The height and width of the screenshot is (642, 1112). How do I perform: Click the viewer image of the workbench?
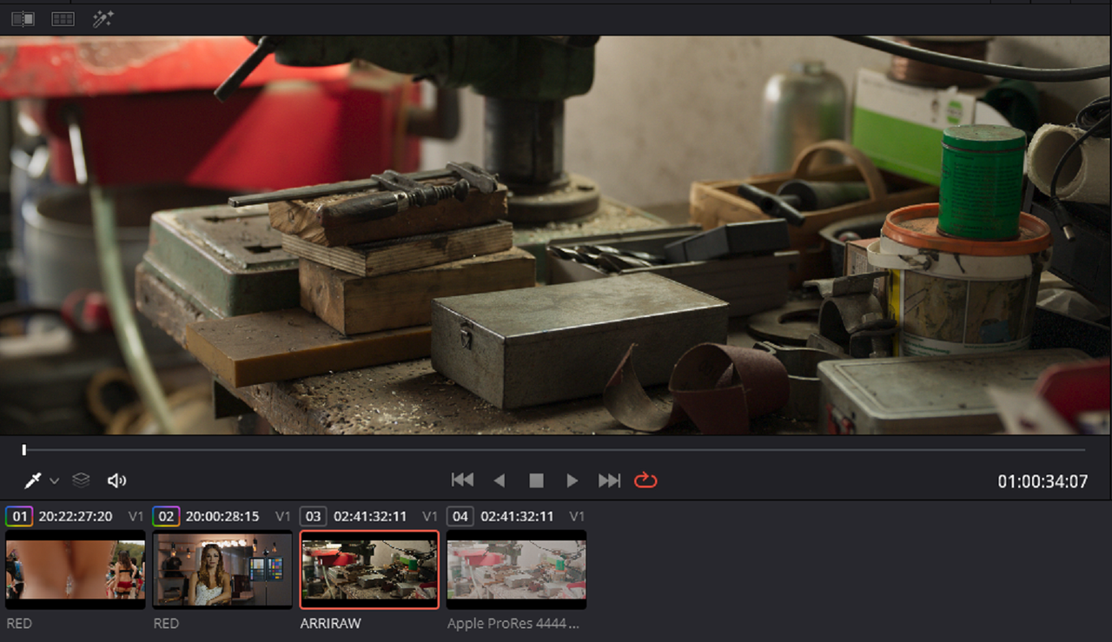tap(556, 235)
